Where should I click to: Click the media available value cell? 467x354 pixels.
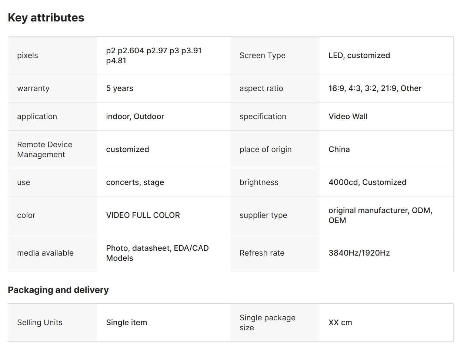point(157,253)
